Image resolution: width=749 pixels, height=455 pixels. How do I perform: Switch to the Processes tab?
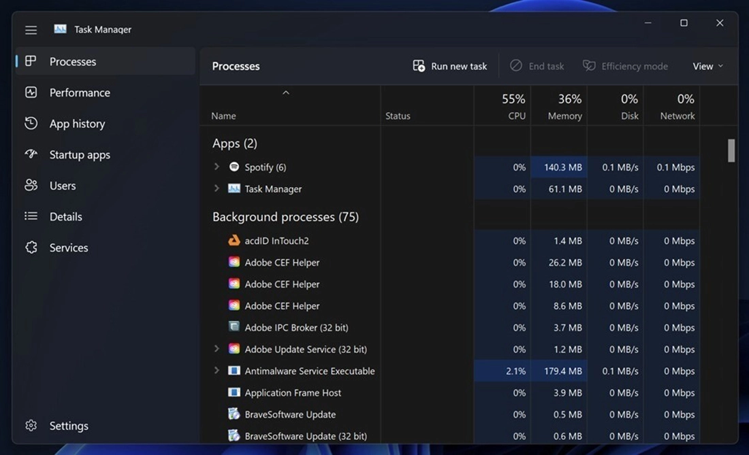coord(106,61)
